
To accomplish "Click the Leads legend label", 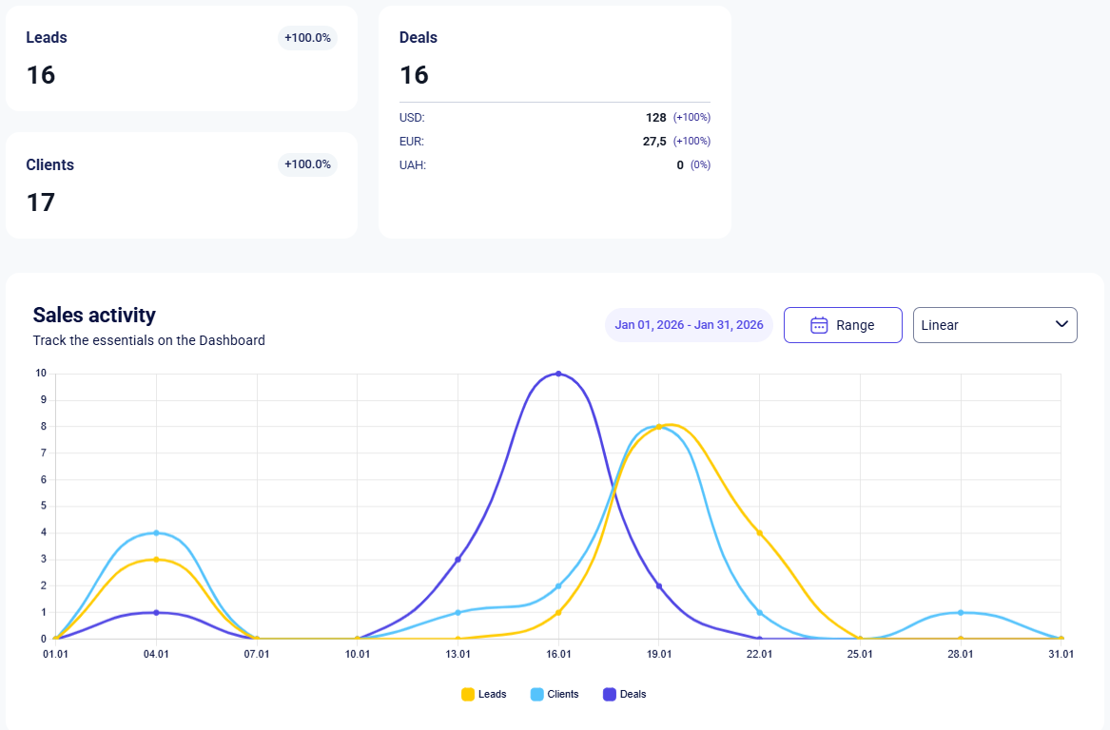I will click(492, 695).
